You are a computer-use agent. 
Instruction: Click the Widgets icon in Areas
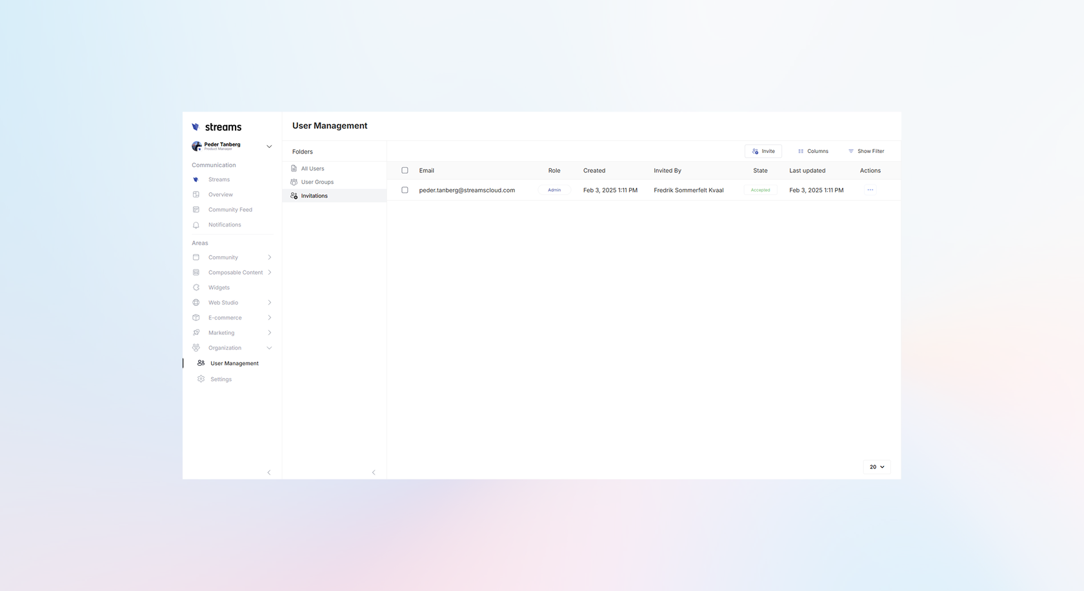tap(196, 288)
